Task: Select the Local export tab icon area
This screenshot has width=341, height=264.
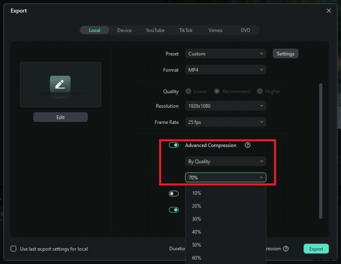Action: click(94, 30)
